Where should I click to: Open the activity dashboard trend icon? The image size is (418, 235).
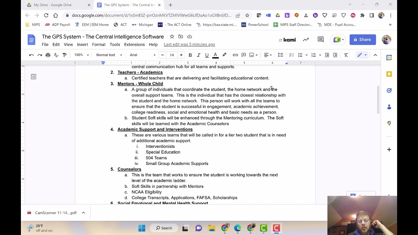306,39
